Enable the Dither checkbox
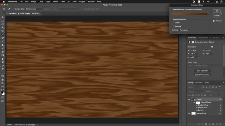The height and width of the screenshot is (126, 225). [173, 23]
